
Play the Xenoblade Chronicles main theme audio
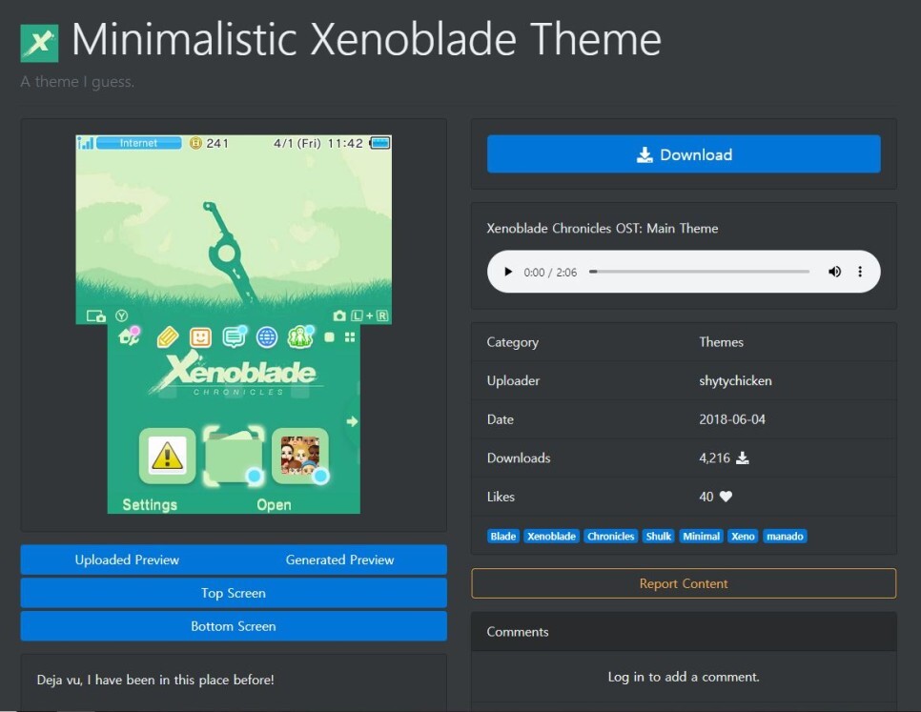pos(508,272)
